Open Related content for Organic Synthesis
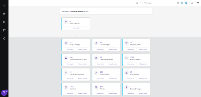 tap(143, 49)
